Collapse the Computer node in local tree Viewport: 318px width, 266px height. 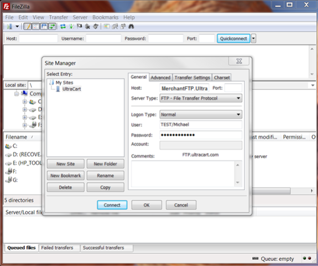[17, 94]
